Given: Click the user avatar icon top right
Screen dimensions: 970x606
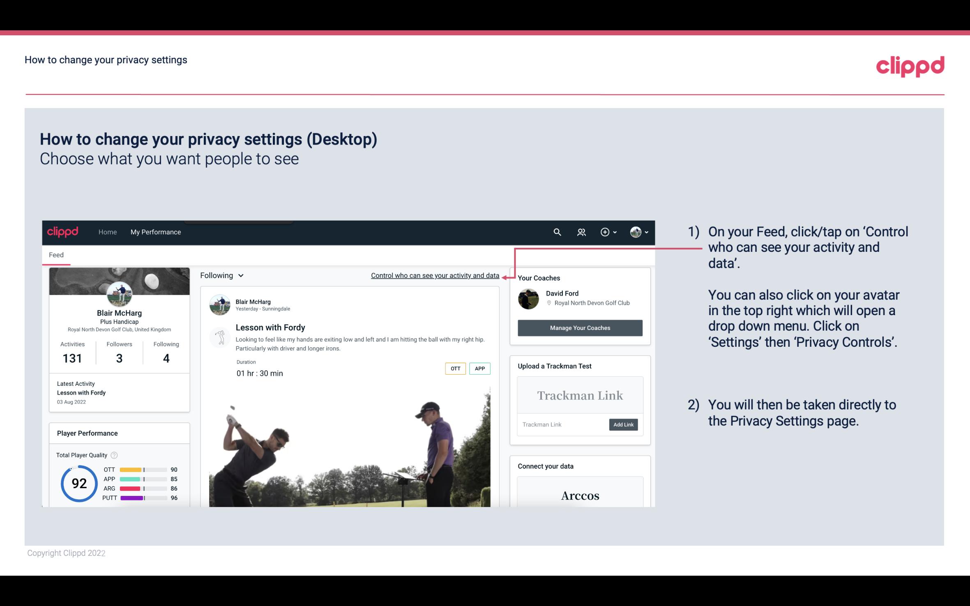Looking at the screenshot, I should tap(635, 232).
